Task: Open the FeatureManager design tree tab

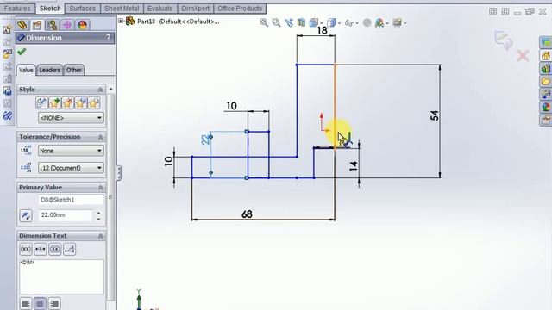Action: tap(22, 25)
